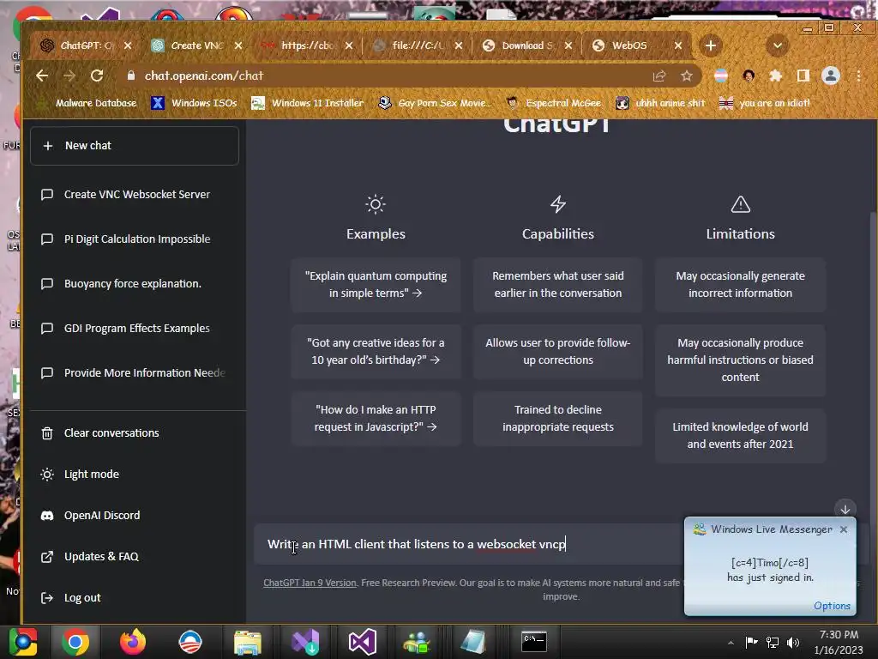Click the Limited knowledge of world card
Screen dimensions: 878x659
(740, 435)
